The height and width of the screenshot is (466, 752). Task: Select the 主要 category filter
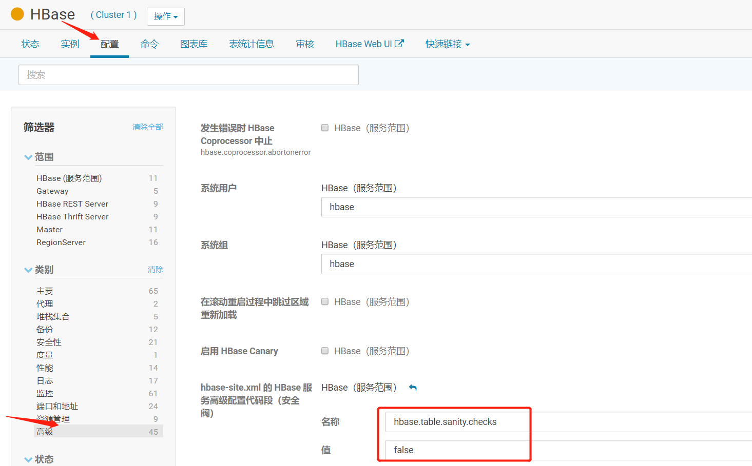pyautogui.click(x=45, y=291)
